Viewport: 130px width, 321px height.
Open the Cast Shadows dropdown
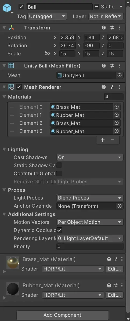[x=90, y=157]
